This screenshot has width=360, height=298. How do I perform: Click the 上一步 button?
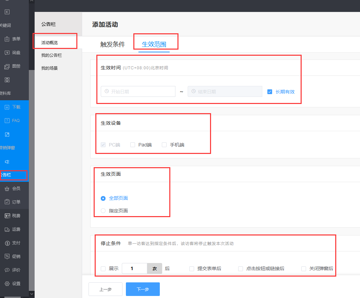point(105,290)
